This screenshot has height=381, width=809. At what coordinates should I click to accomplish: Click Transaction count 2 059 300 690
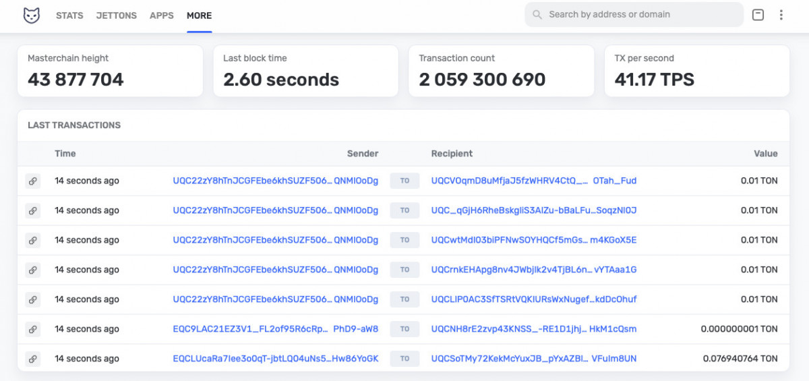(x=482, y=80)
